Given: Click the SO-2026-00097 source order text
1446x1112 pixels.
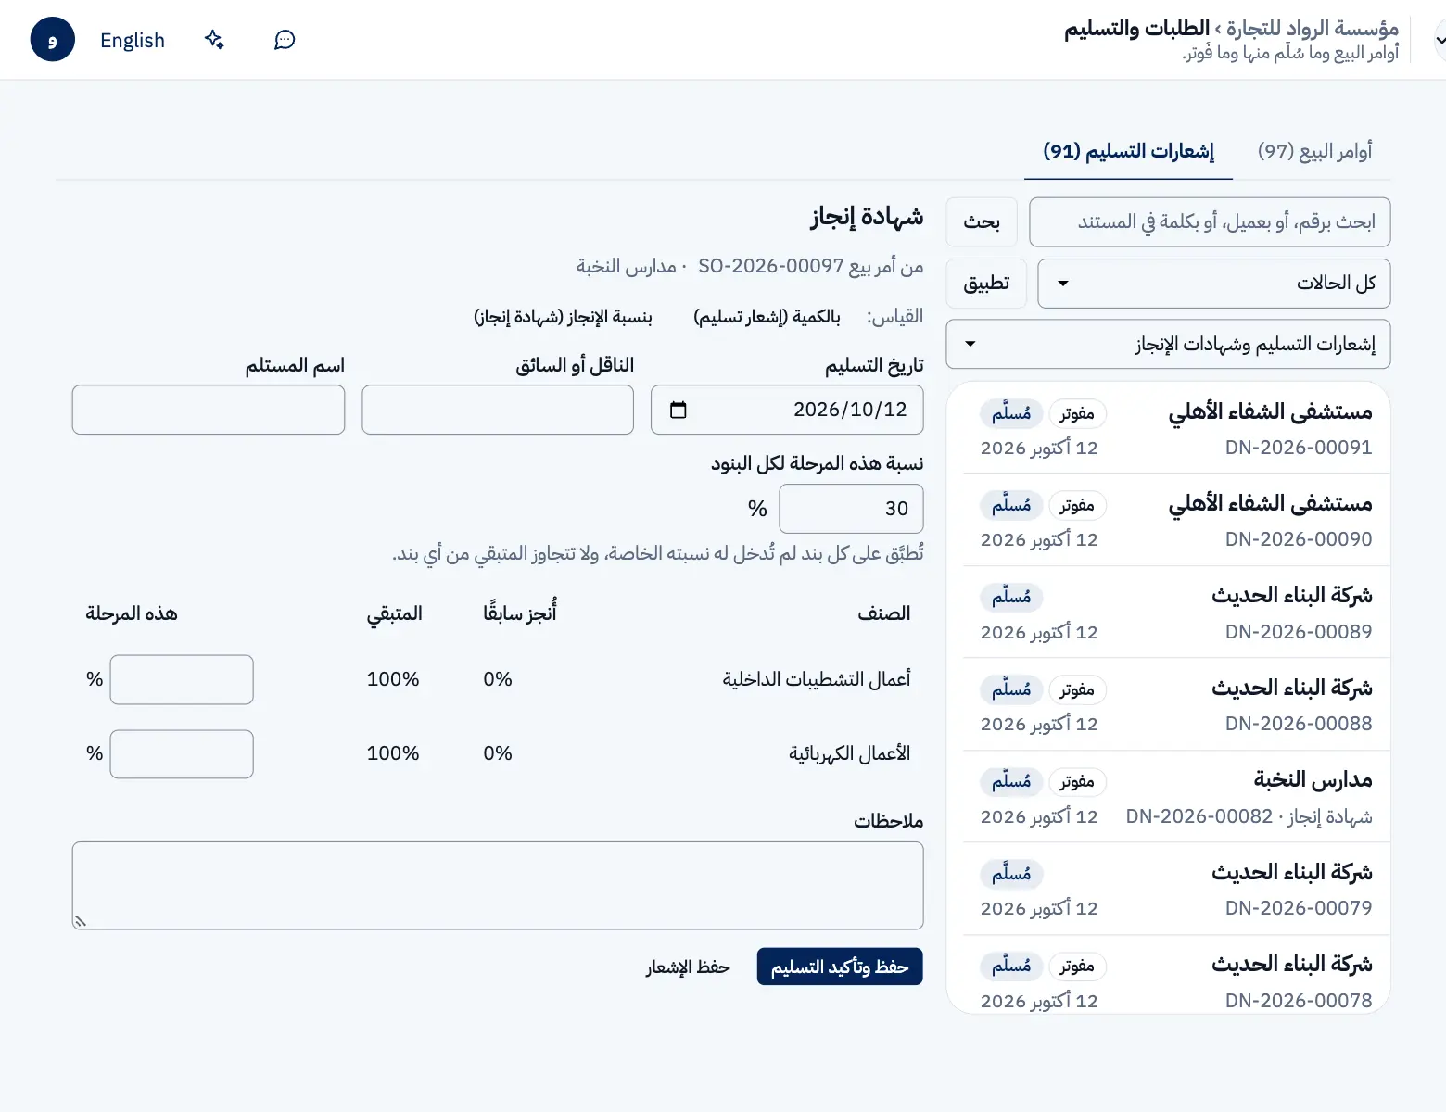Looking at the screenshot, I should [x=771, y=266].
